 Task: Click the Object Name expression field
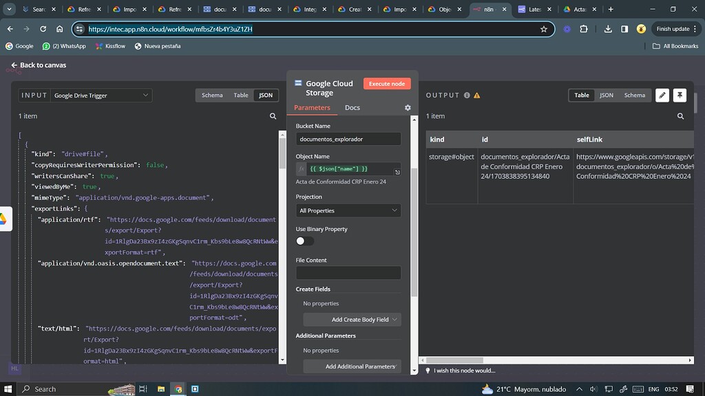tap(350, 169)
